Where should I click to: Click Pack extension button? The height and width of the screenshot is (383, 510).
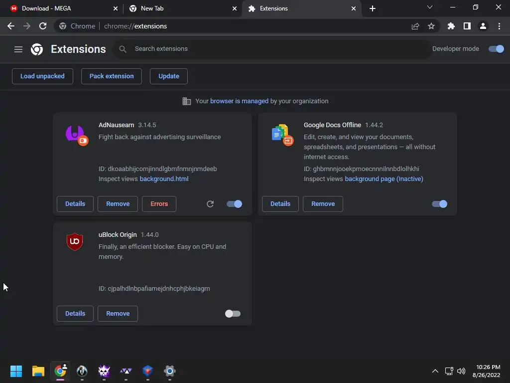[112, 76]
